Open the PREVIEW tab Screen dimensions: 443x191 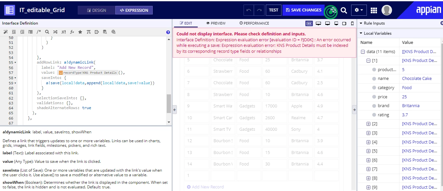(x=216, y=23)
